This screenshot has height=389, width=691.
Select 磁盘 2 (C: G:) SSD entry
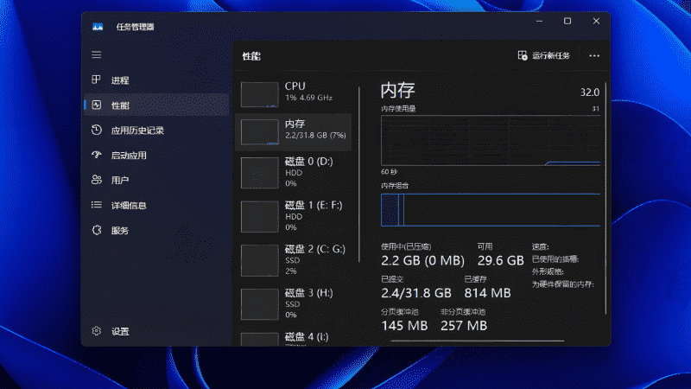(294, 260)
